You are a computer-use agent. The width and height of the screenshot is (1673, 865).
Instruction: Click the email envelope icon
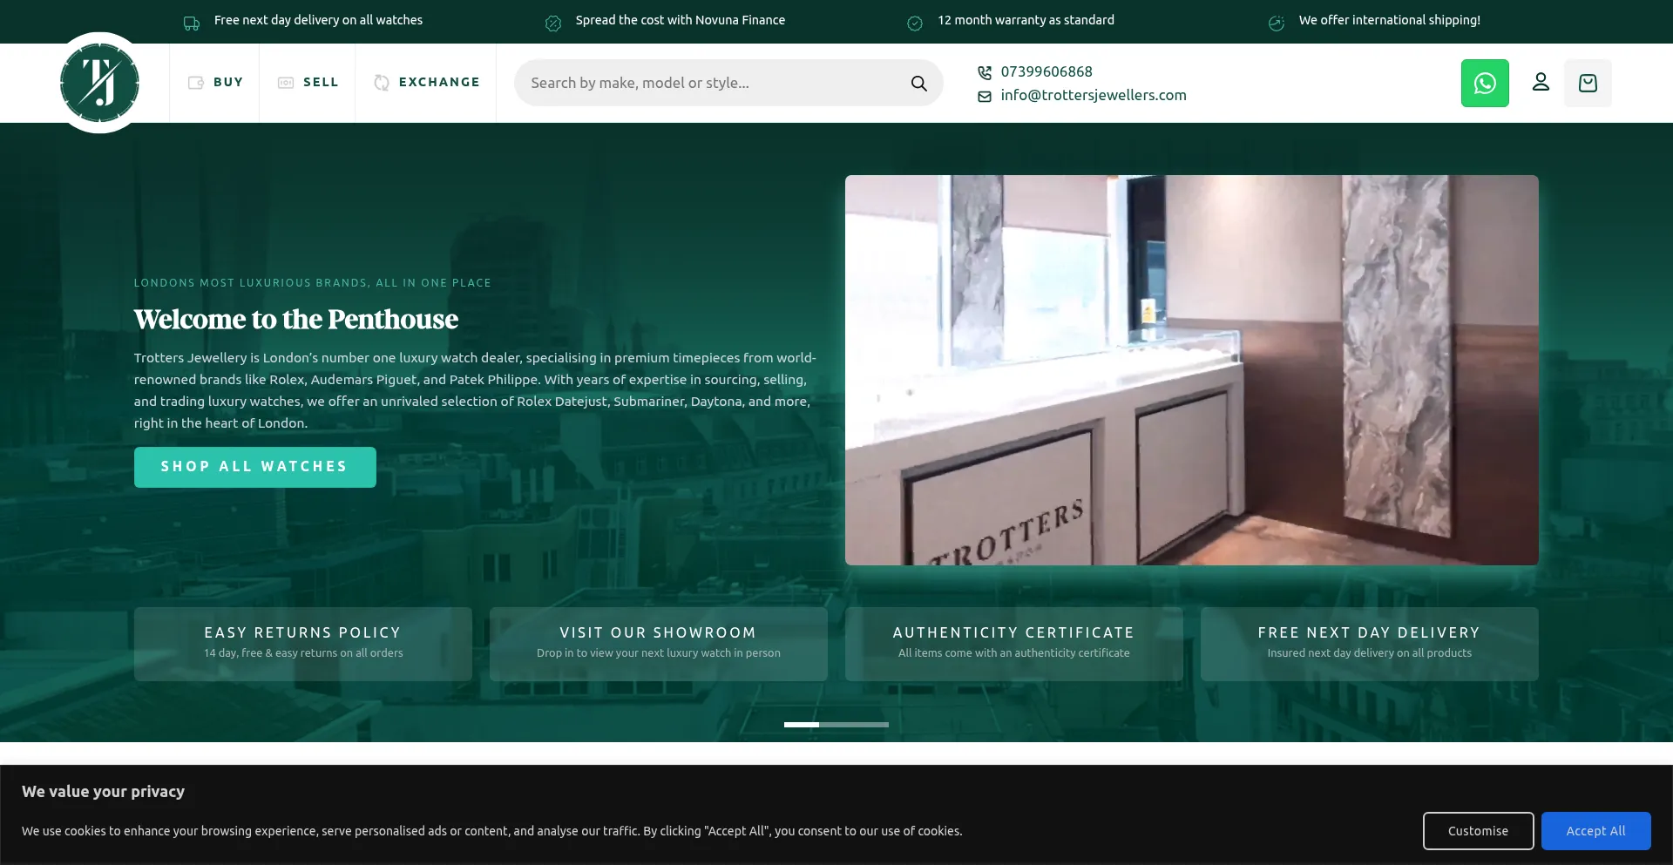click(985, 96)
